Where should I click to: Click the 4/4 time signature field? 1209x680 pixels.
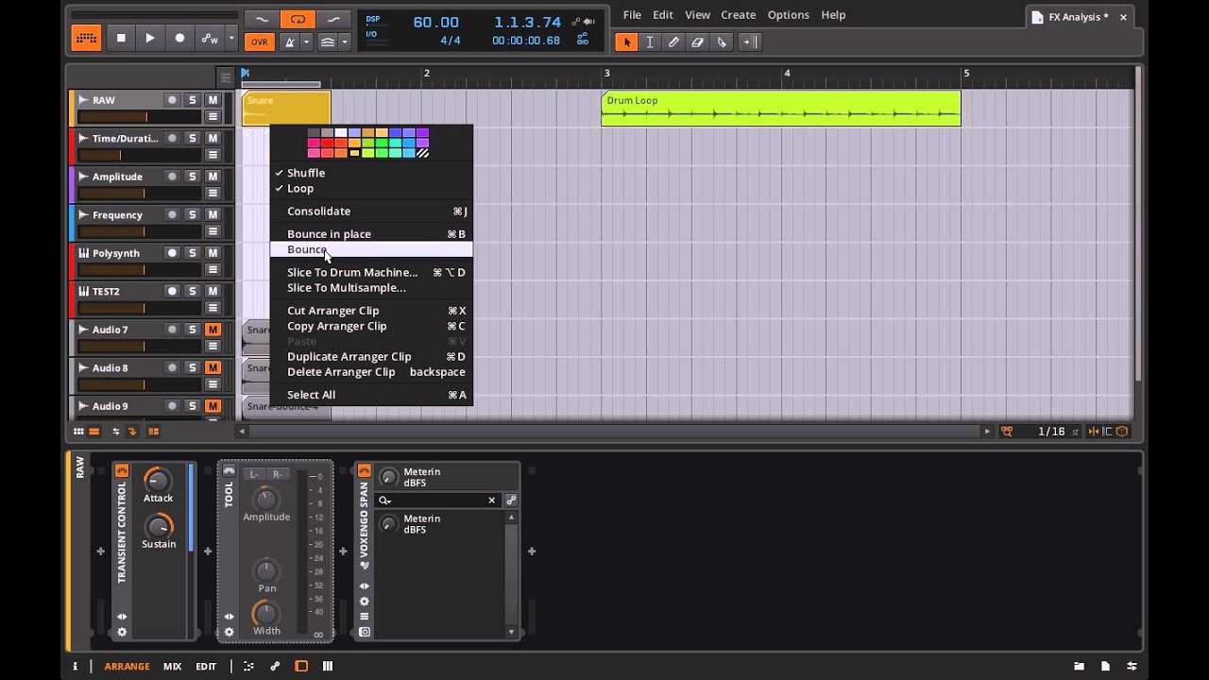450,41
